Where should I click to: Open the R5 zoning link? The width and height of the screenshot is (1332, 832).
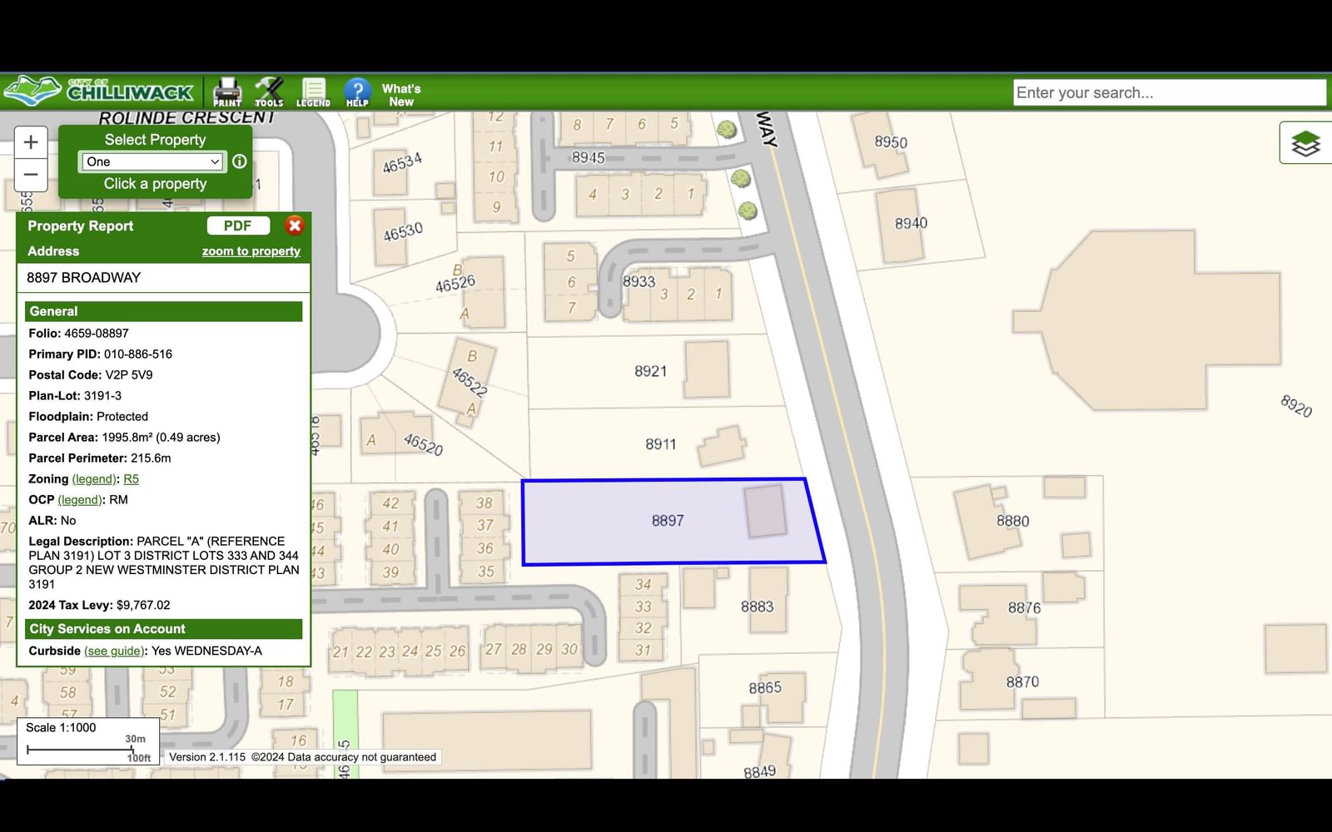click(132, 479)
